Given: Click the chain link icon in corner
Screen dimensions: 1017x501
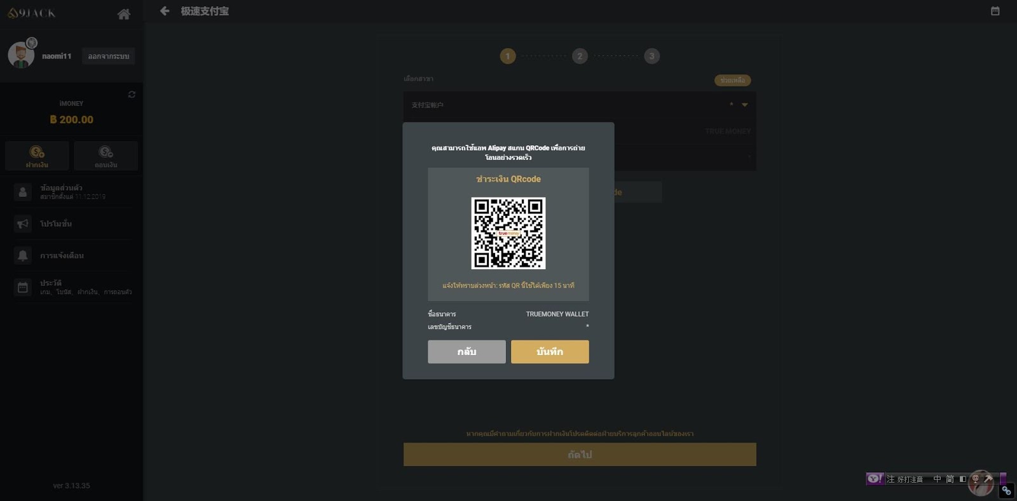Looking at the screenshot, I should 1006,490.
